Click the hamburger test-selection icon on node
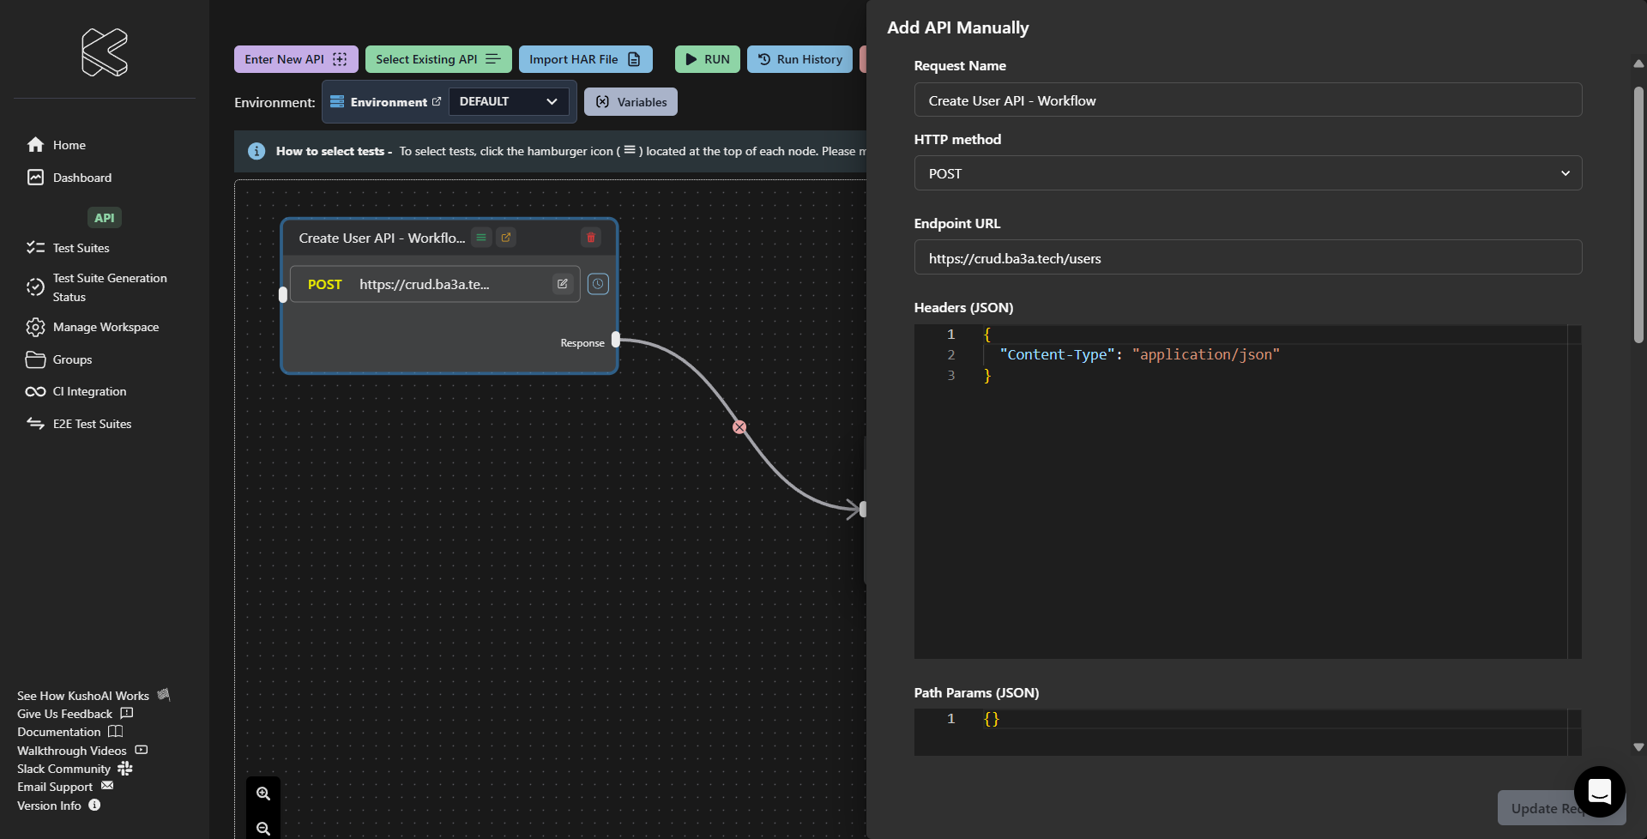This screenshot has height=839, width=1647. coord(481,238)
